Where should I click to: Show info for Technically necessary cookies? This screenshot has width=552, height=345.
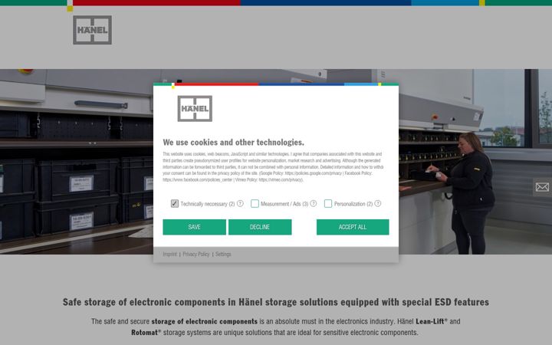pyautogui.click(x=240, y=203)
